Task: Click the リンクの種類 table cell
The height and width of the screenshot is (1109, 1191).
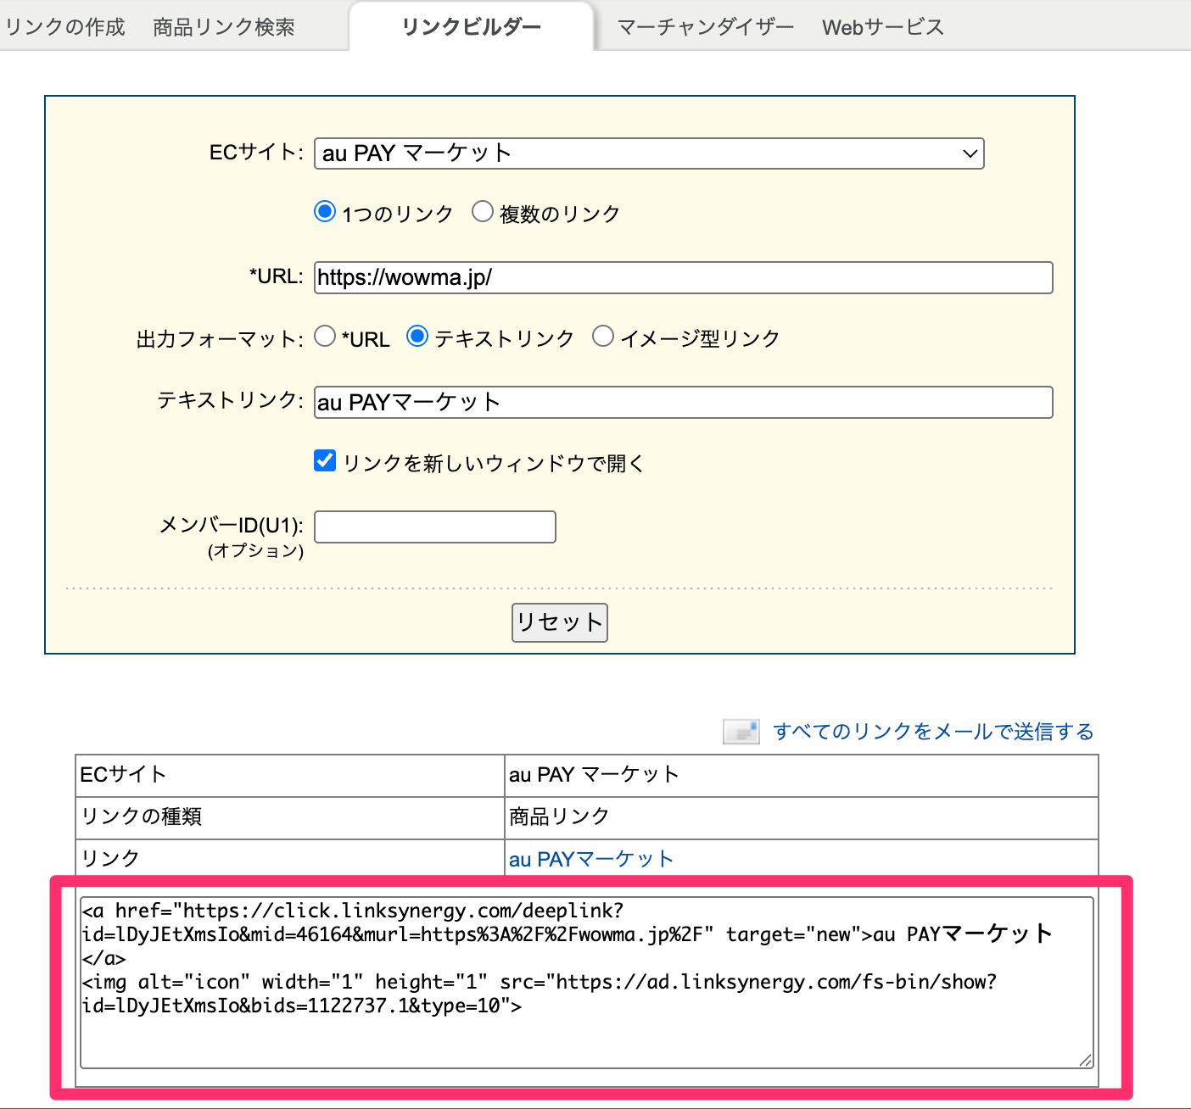Action: point(290,817)
